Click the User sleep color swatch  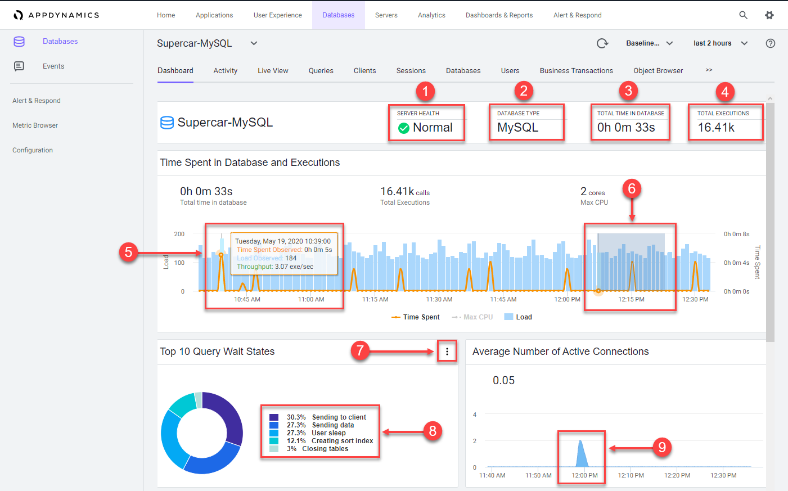pyautogui.click(x=274, y=433)
